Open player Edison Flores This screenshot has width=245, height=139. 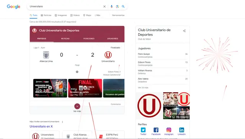point(162,64)
